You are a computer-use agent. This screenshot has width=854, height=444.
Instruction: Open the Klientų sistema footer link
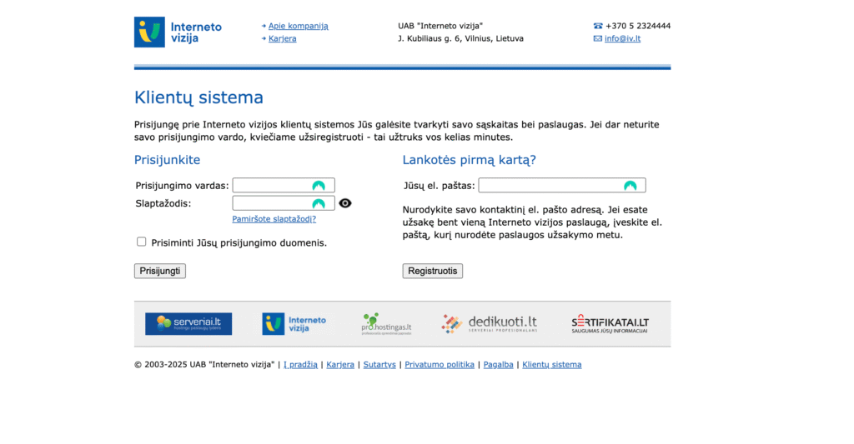pos(552,365)
